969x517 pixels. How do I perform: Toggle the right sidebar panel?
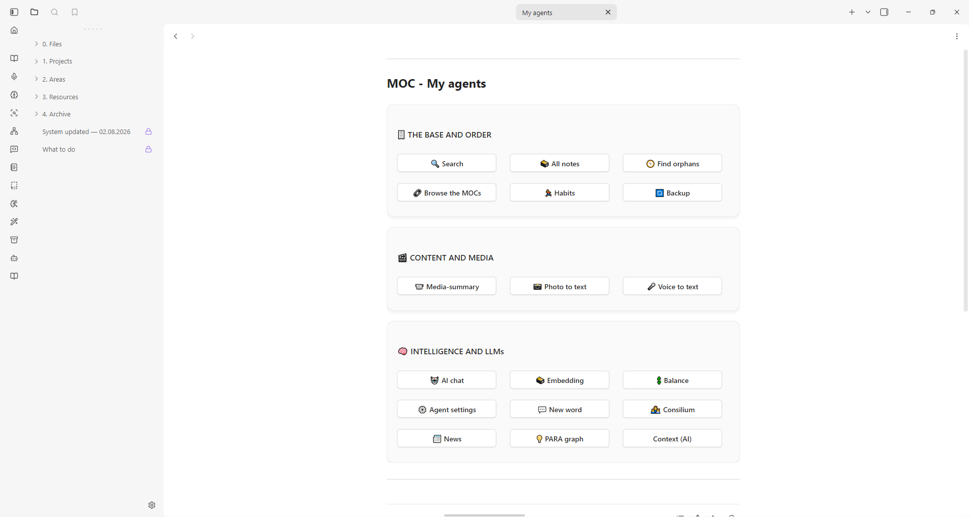(884, 12)
